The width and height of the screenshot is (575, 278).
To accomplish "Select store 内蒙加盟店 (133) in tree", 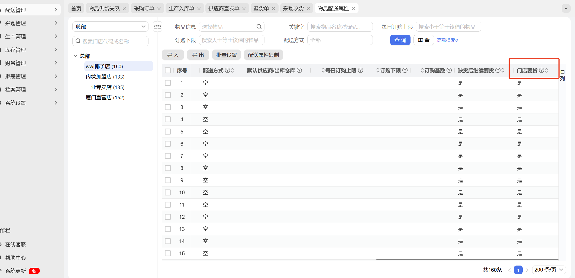I will click(105, 77).
